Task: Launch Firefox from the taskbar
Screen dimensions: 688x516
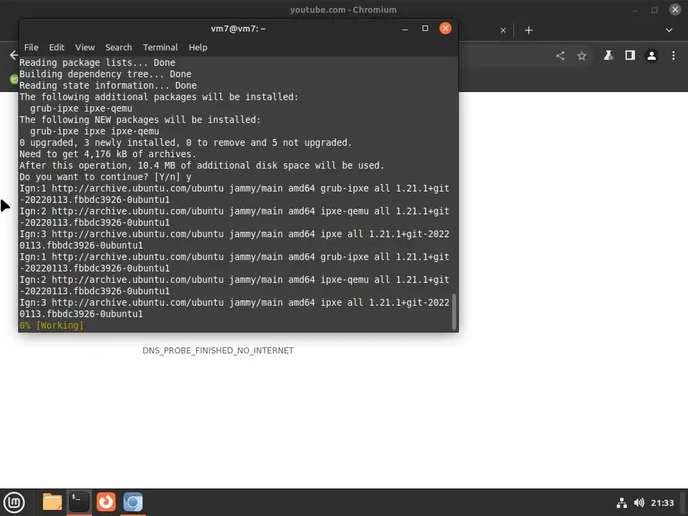Action: (x=106, y=502)
